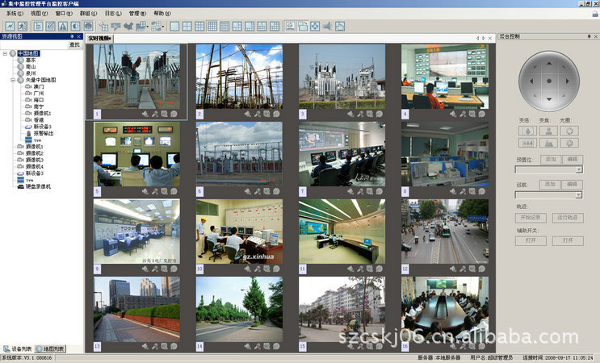This screenshot has height=363, width=600.
Task: Collapse the 中国地图 tree node
Action: point(6,53)
